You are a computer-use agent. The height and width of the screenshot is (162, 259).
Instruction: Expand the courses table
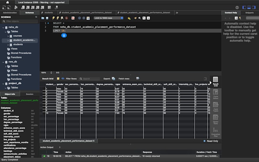[8, 36]
